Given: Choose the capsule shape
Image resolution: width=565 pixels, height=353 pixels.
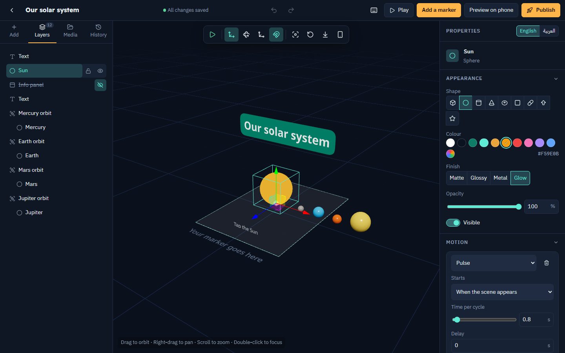Looking at the screenshot, I should [x=530, y=103].
